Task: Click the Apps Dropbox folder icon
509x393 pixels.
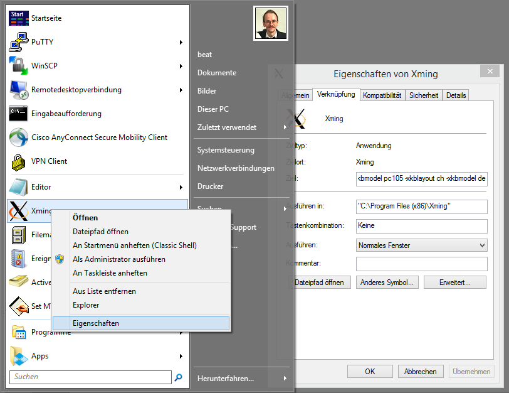Action: [19, 356]
